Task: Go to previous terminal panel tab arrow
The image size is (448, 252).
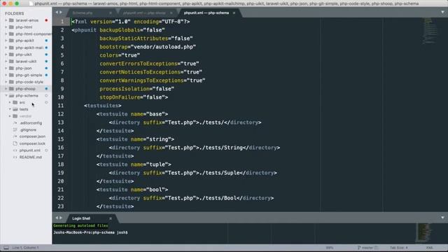Action: [x=57, y=218]
